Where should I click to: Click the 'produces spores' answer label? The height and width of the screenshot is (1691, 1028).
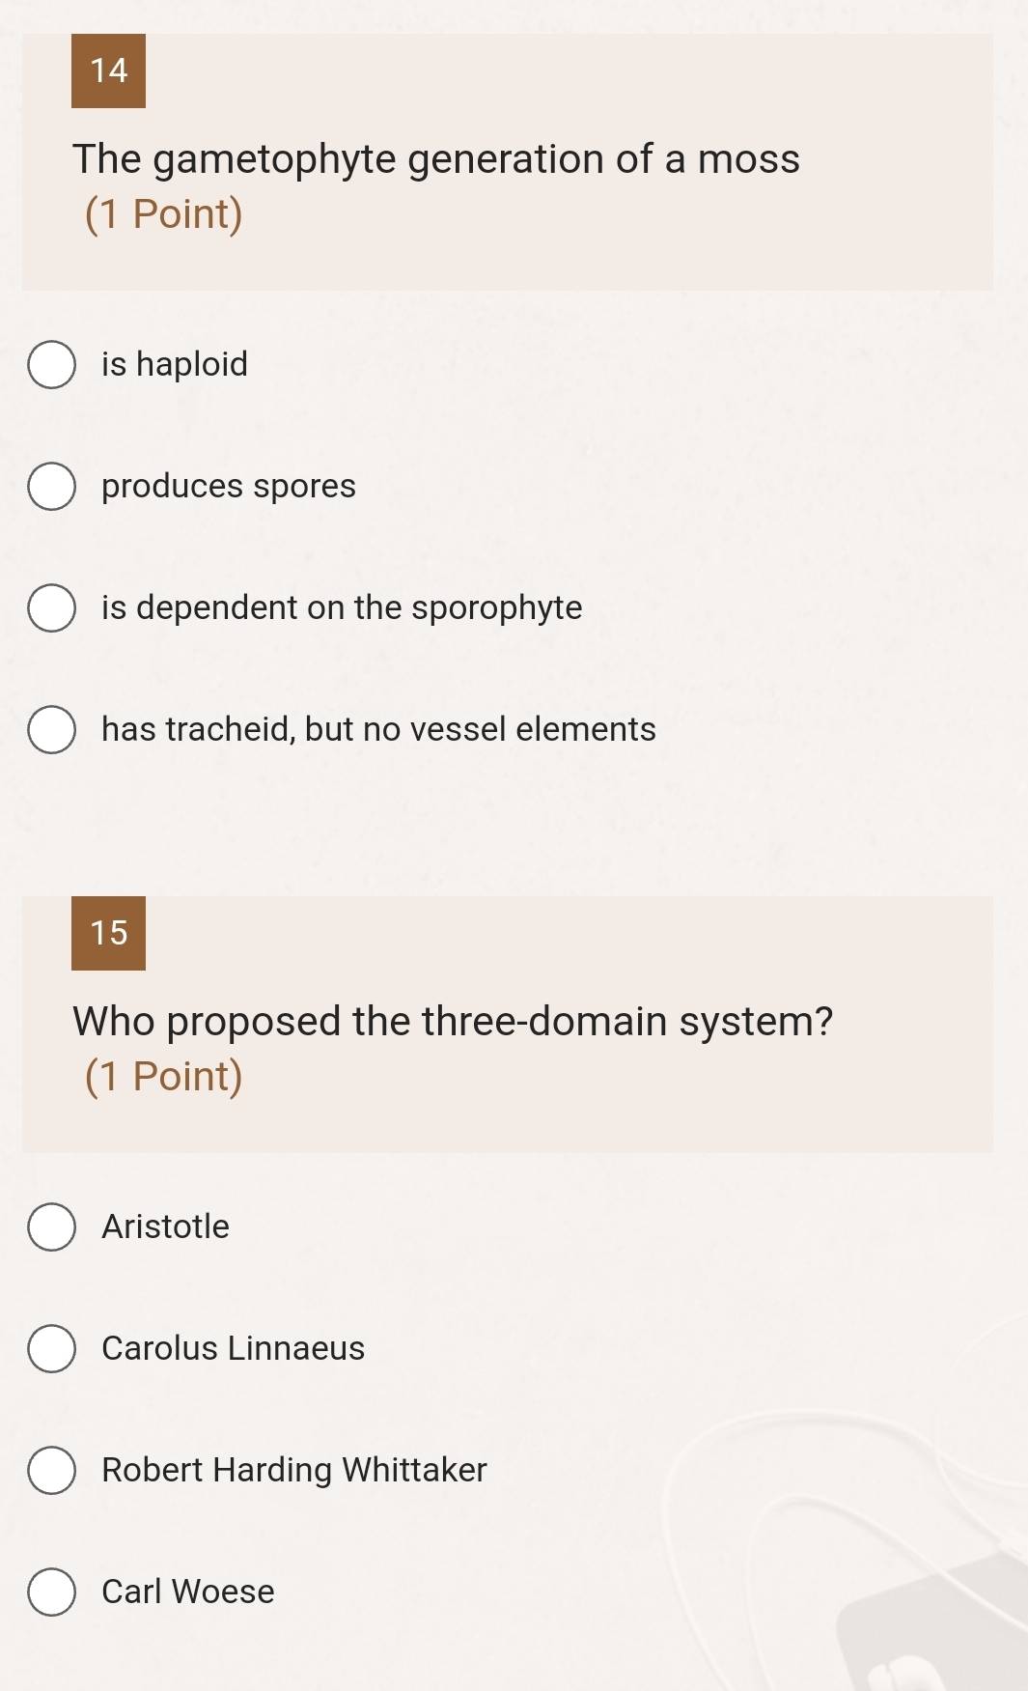click(x=229, y=486)
